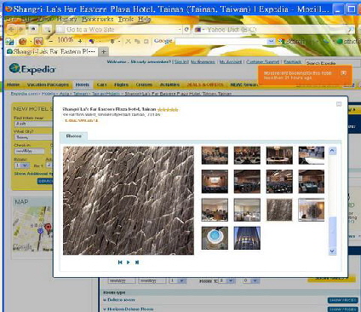This screenshot has width=361, height=312.
Task: Select the round white table meeting room thumbnail
Action: (x=279, y=155)
